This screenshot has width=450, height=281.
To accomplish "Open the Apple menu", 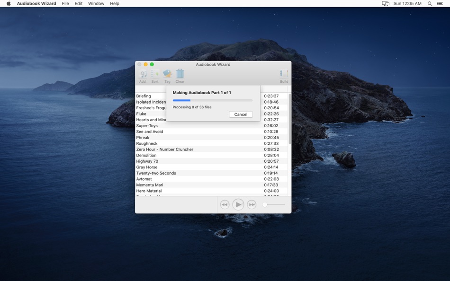I will 9,3.
